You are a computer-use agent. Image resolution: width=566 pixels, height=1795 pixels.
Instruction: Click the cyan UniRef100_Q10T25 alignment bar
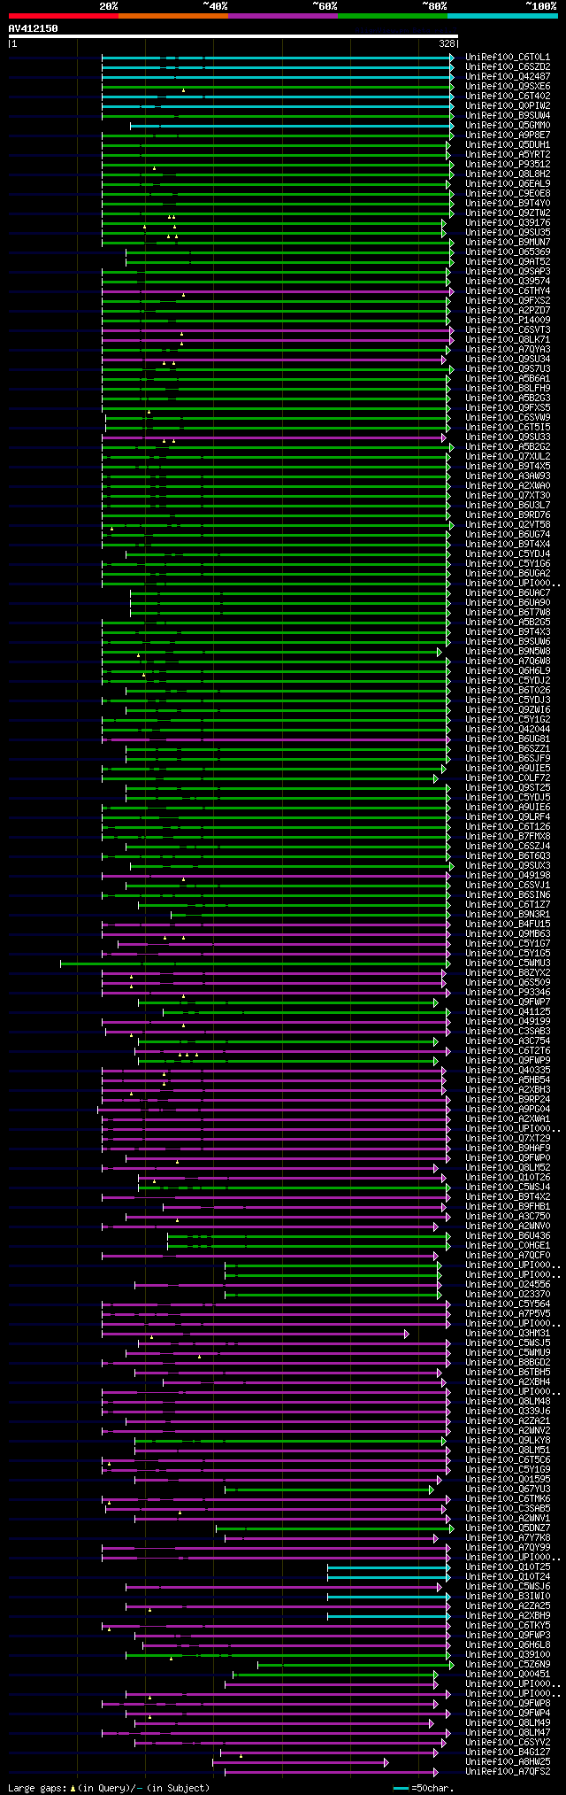(388, 1567)
